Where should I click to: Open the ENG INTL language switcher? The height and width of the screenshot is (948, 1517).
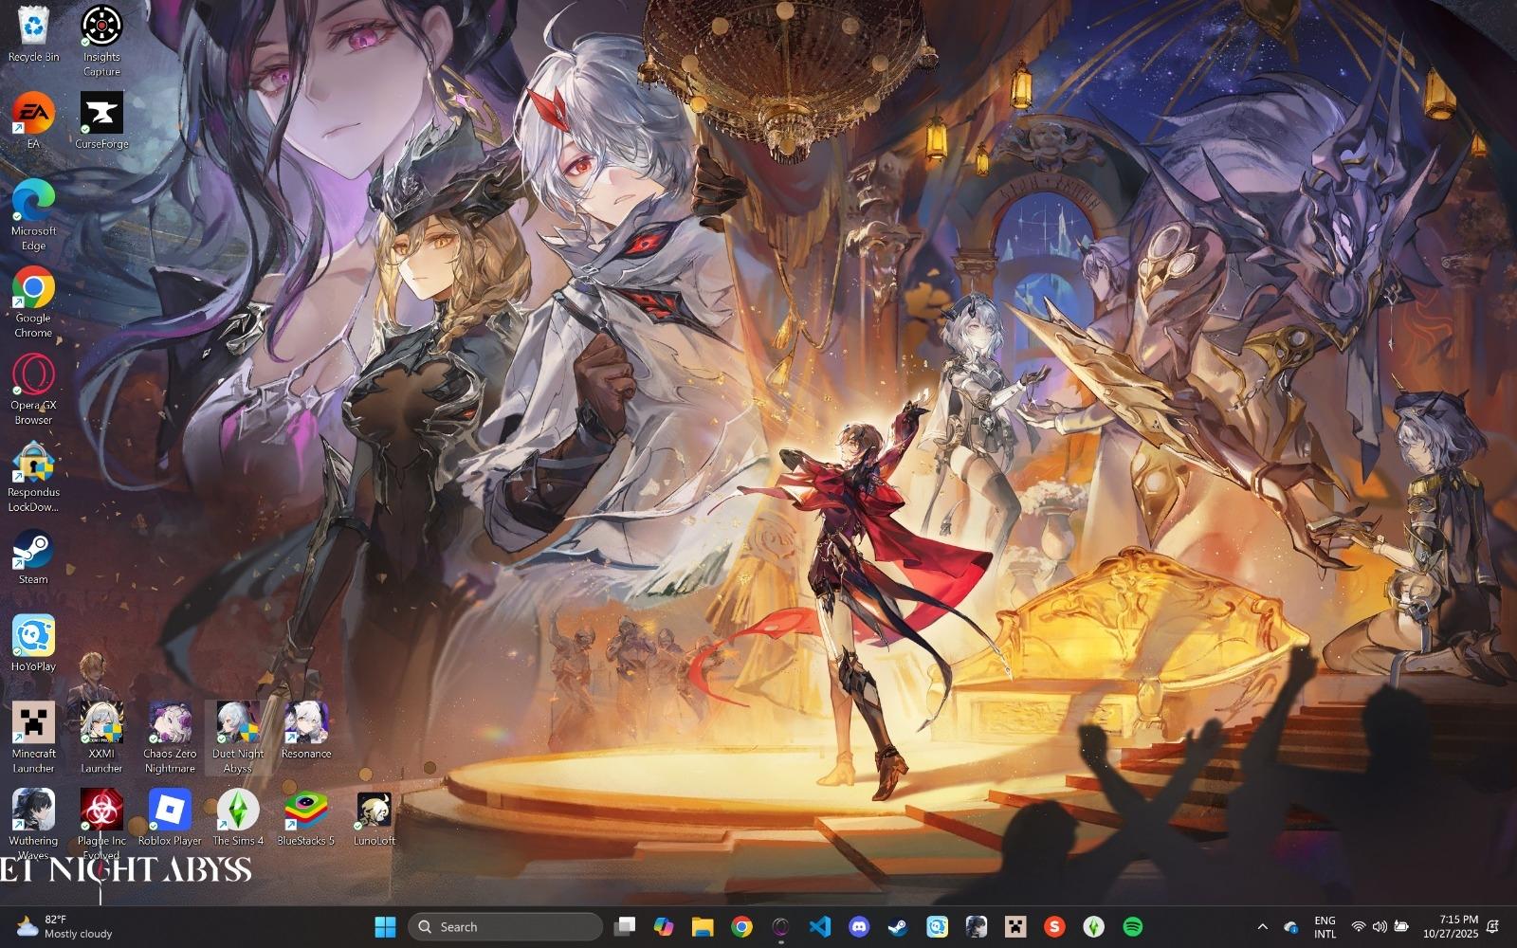[1325, 926]
